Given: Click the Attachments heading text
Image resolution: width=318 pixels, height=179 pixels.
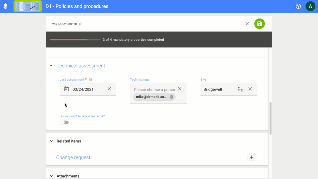Looking at the screenshot, I should (68, 176).
